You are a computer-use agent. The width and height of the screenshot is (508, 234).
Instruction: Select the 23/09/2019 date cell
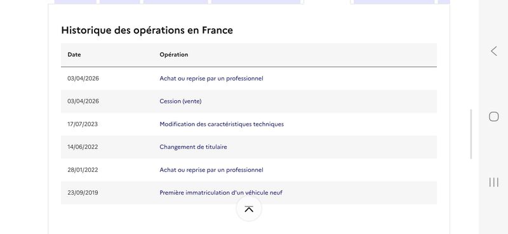83,193
